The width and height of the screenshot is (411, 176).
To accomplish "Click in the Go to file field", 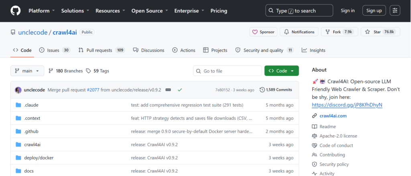I will tap(228, 71).
